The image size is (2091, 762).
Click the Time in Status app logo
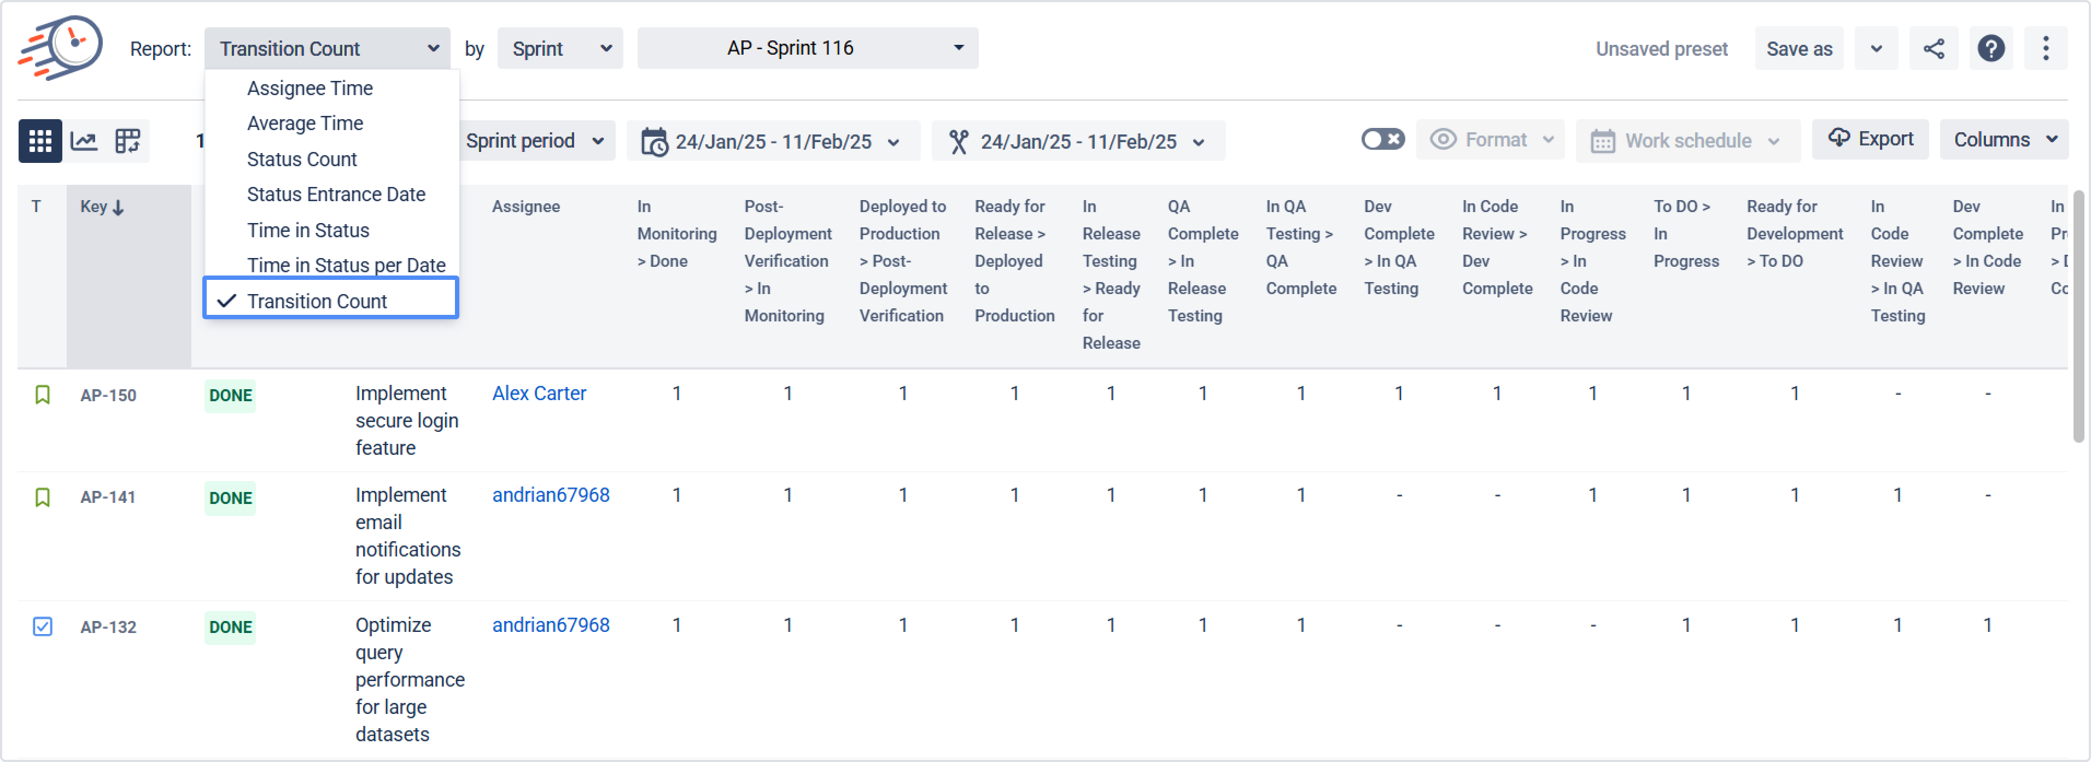point(61,47)
